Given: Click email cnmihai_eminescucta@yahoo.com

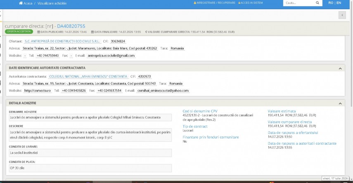Looking at the screenshot, I should (163, 91).
